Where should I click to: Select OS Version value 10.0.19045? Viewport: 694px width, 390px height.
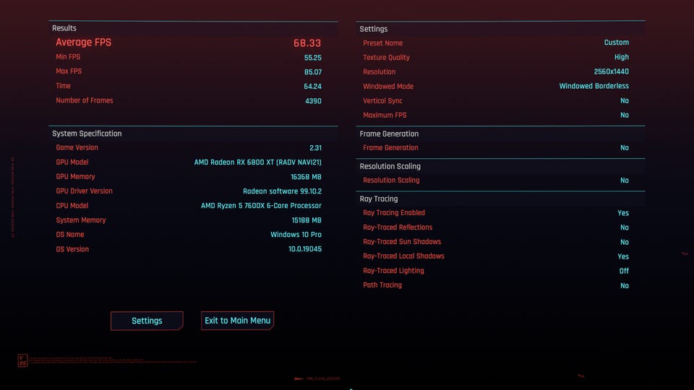coord(305,249)
